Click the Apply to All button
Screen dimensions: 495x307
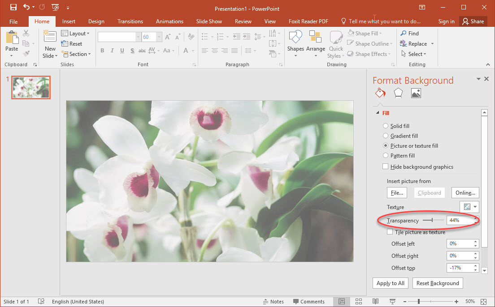click(390, 283)
